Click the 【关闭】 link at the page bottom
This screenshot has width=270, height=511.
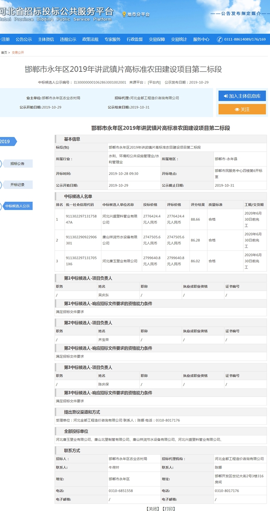[x=153, y=509]
